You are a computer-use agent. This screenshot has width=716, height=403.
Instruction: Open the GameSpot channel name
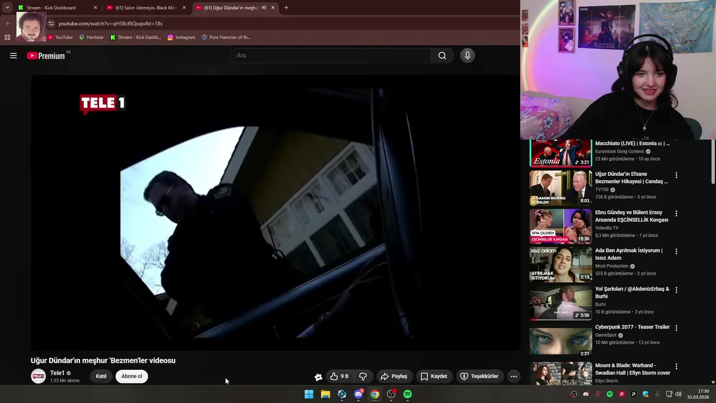click(x=606, y=335)
